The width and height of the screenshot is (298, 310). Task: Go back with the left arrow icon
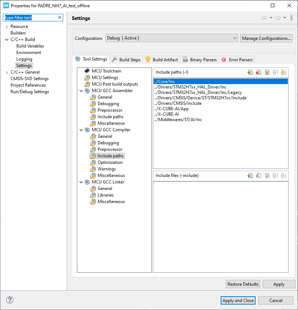click(264, 18)
